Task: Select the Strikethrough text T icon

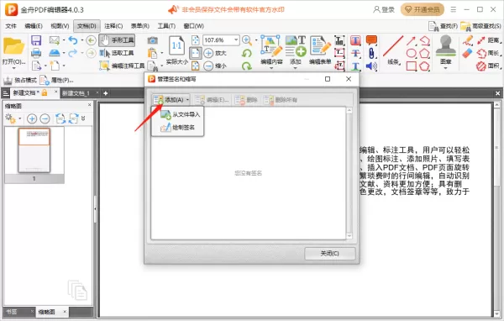Action: click(355, 53)
